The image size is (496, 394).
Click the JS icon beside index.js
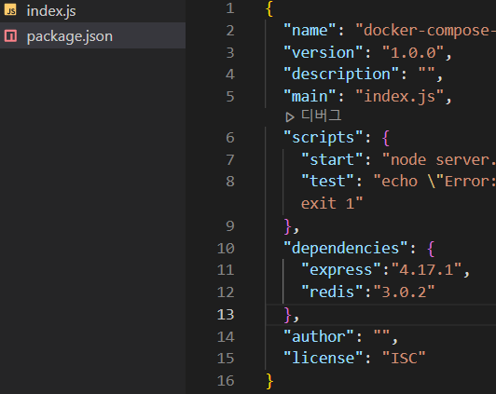10,10
